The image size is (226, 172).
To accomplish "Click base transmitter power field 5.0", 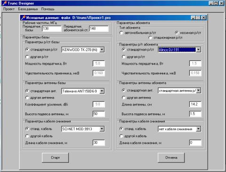I will tap(99, 63).
